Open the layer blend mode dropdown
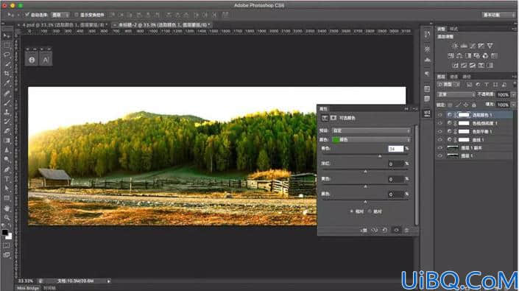 [x=456, y=95]
